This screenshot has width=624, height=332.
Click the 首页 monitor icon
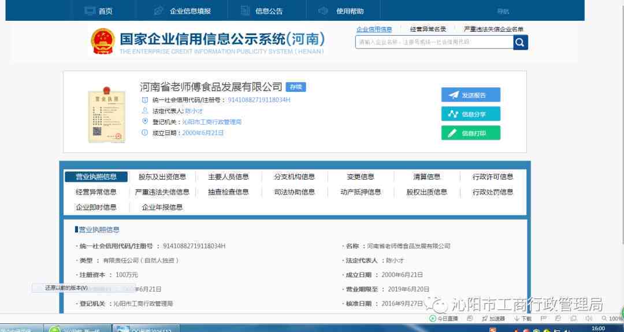pos(90,11)
